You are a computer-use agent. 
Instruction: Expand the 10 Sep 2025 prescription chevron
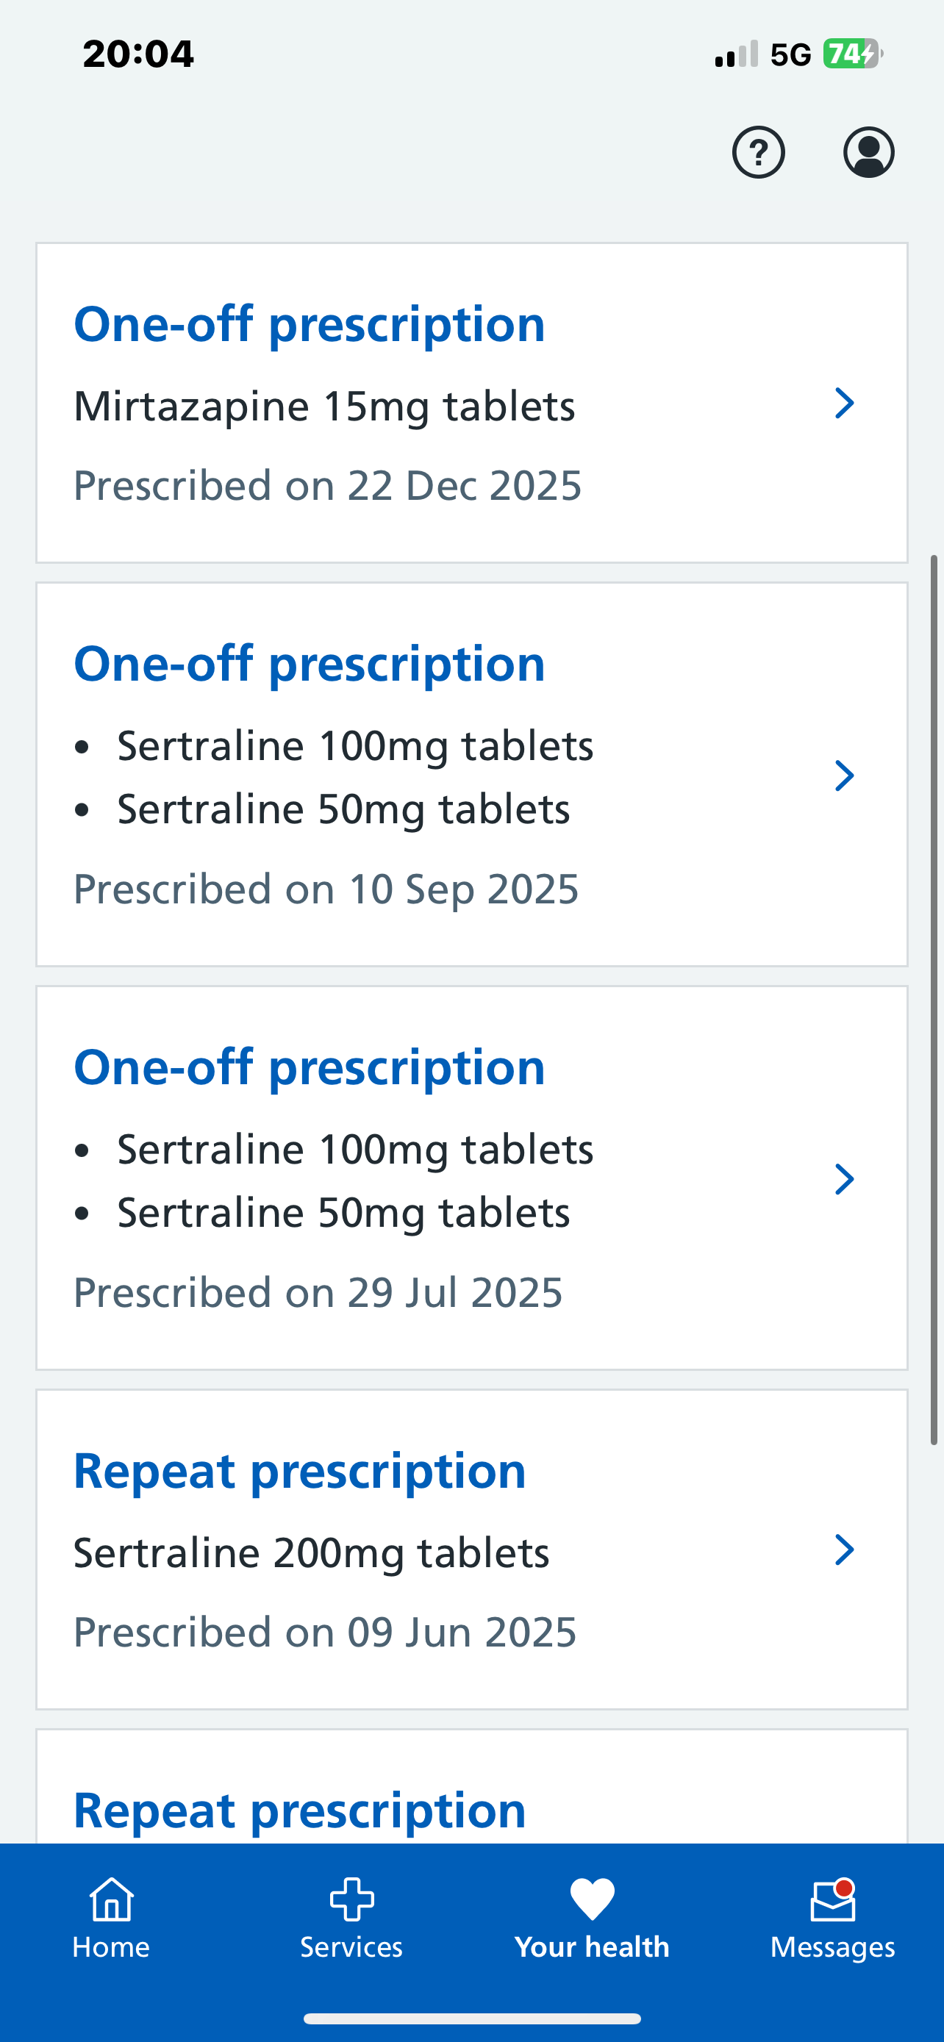point(844,775)
